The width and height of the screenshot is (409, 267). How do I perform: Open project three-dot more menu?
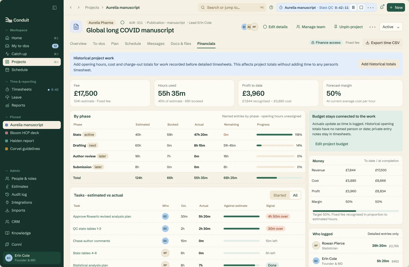tap(372, 27)
